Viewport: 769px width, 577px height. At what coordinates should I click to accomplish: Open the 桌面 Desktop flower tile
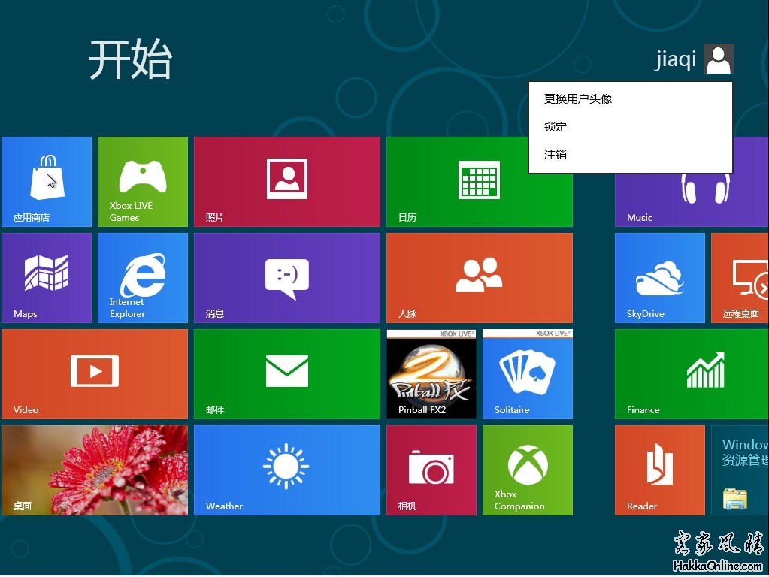click(95, 470)
